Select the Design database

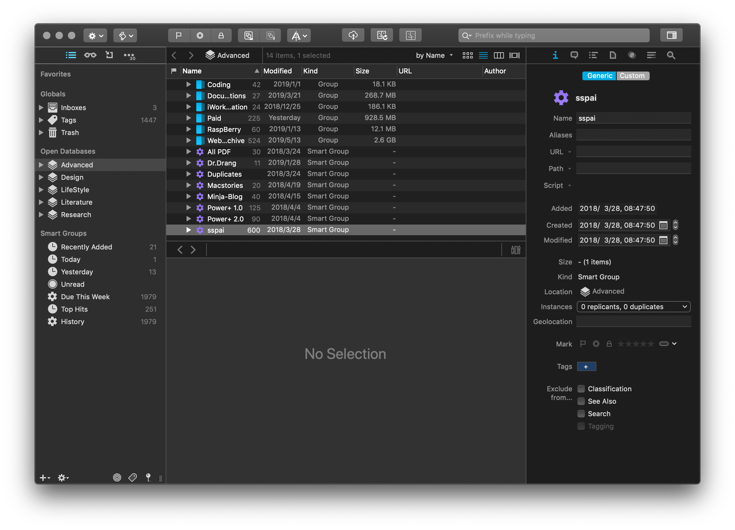tap(101, 177)
